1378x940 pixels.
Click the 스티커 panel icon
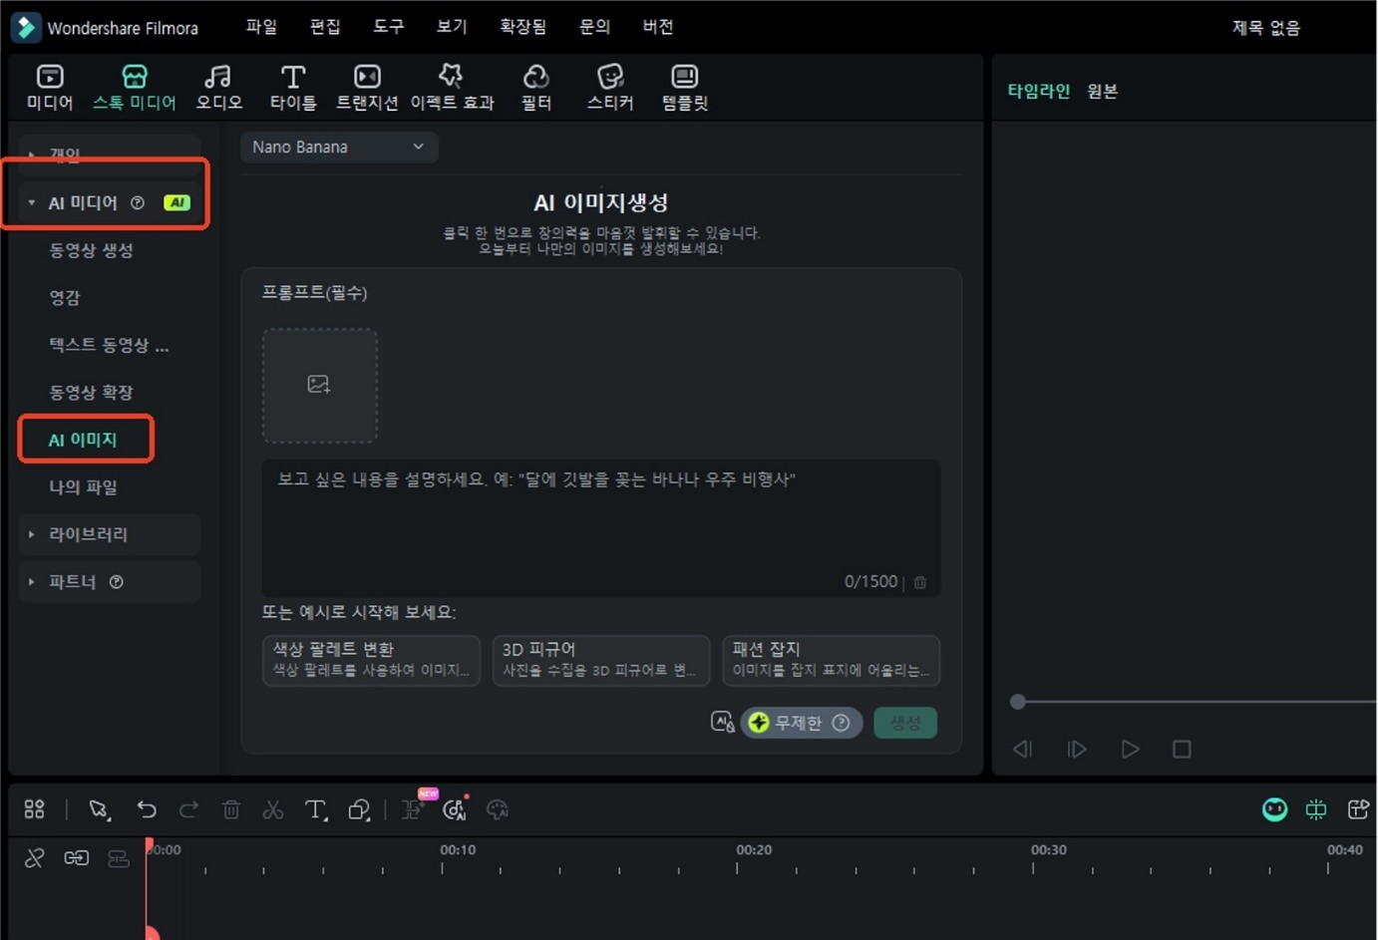coord(608,86)
